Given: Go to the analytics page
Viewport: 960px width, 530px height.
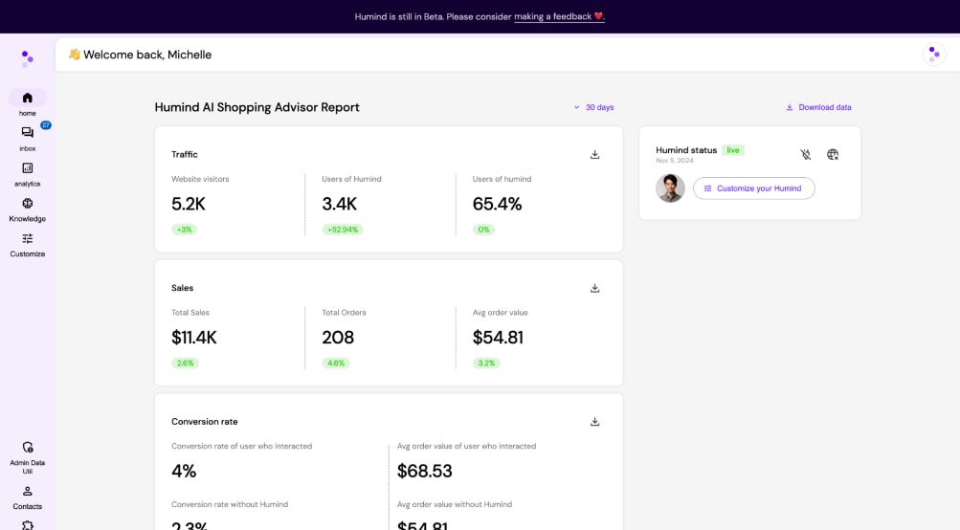Looking at the screenshot, I should pos(28,174).
